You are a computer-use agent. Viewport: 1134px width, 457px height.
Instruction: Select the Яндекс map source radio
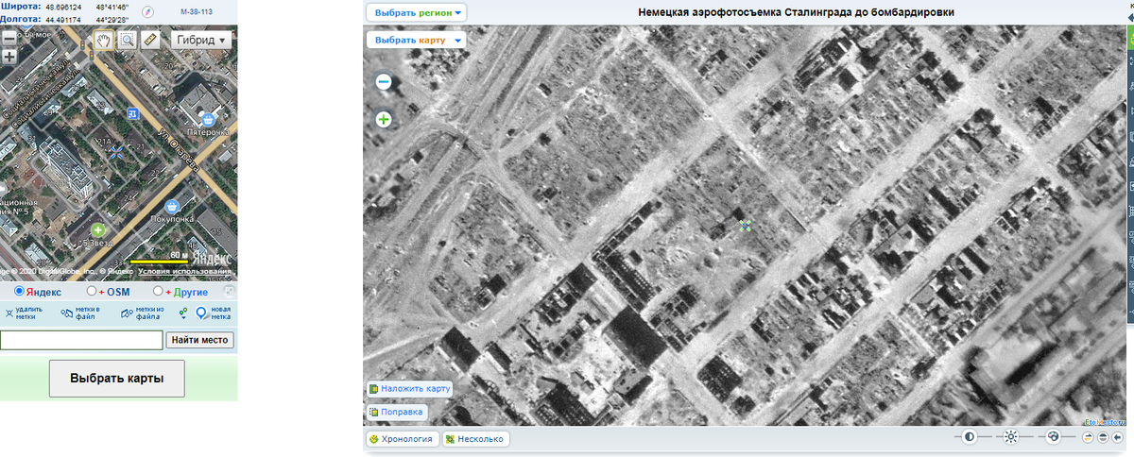click(19, 291)
